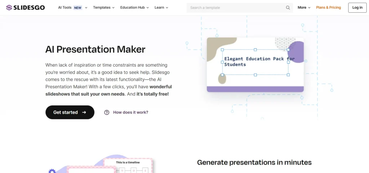This screenshot has width=369, height=173.
Task: Click the "Elegant Education Pack for Students" slide title
Action: tap(259, 62)
